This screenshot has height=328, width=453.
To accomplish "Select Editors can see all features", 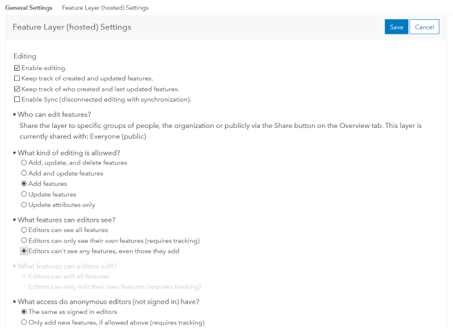I will (x=24, y=230).
